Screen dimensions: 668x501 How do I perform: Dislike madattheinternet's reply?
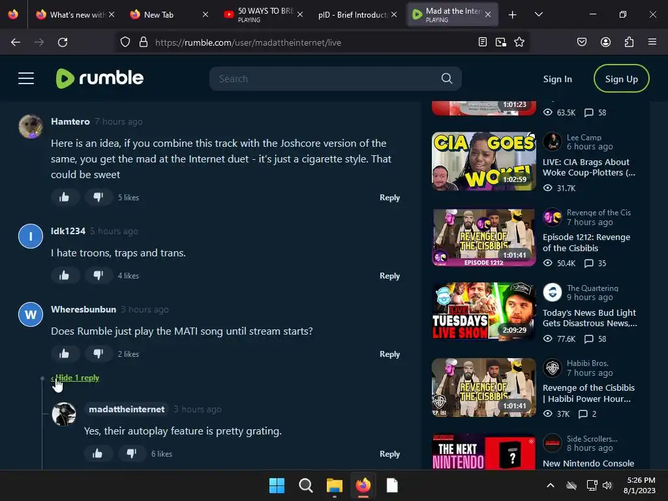point(132,454)
